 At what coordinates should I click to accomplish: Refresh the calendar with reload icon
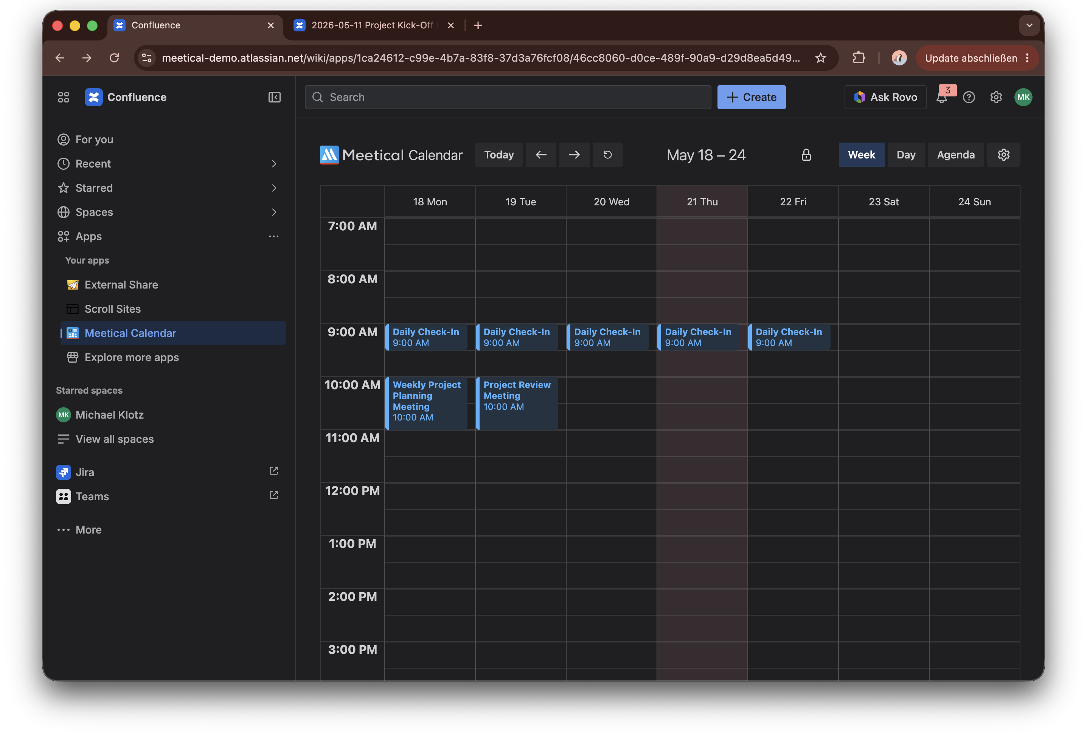pos(607,155)
